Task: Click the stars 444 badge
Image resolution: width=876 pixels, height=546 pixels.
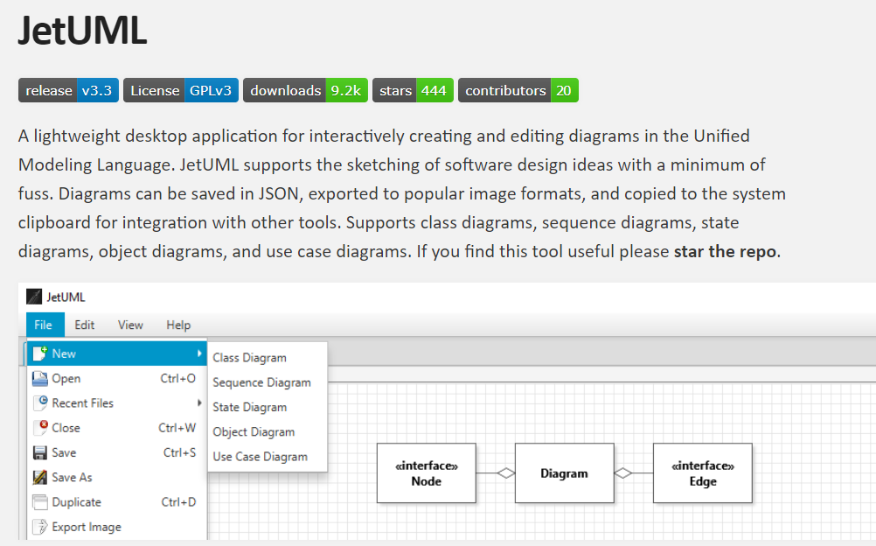Action: (x=413, y=91)
